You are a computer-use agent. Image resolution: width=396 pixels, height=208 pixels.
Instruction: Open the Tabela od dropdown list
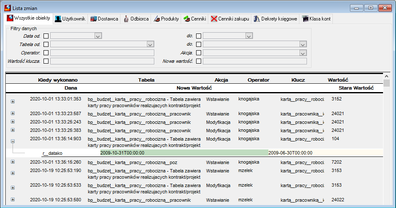[x=150, y=44]
